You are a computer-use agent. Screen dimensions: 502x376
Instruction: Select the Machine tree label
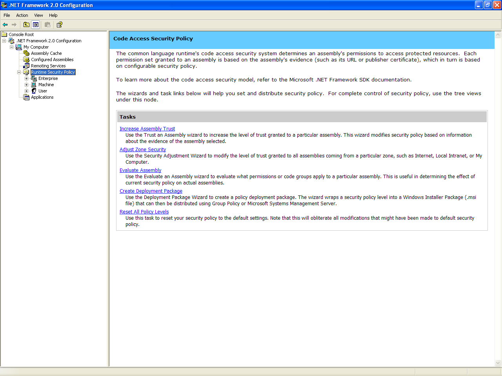(x=46, y=85)
